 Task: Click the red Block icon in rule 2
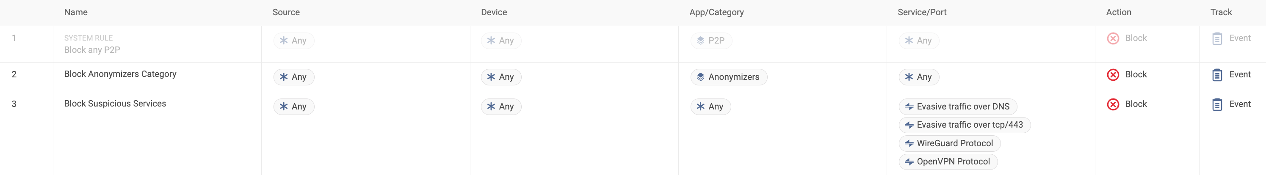click(1113, 74)
